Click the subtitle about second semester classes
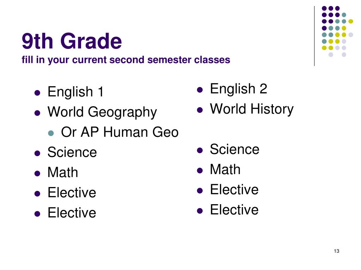This screenshot has width=361, height=270. [x=126, y=60]
